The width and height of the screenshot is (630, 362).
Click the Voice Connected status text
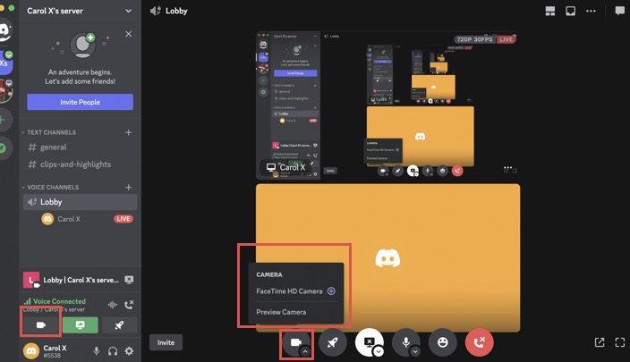(59, 301)
